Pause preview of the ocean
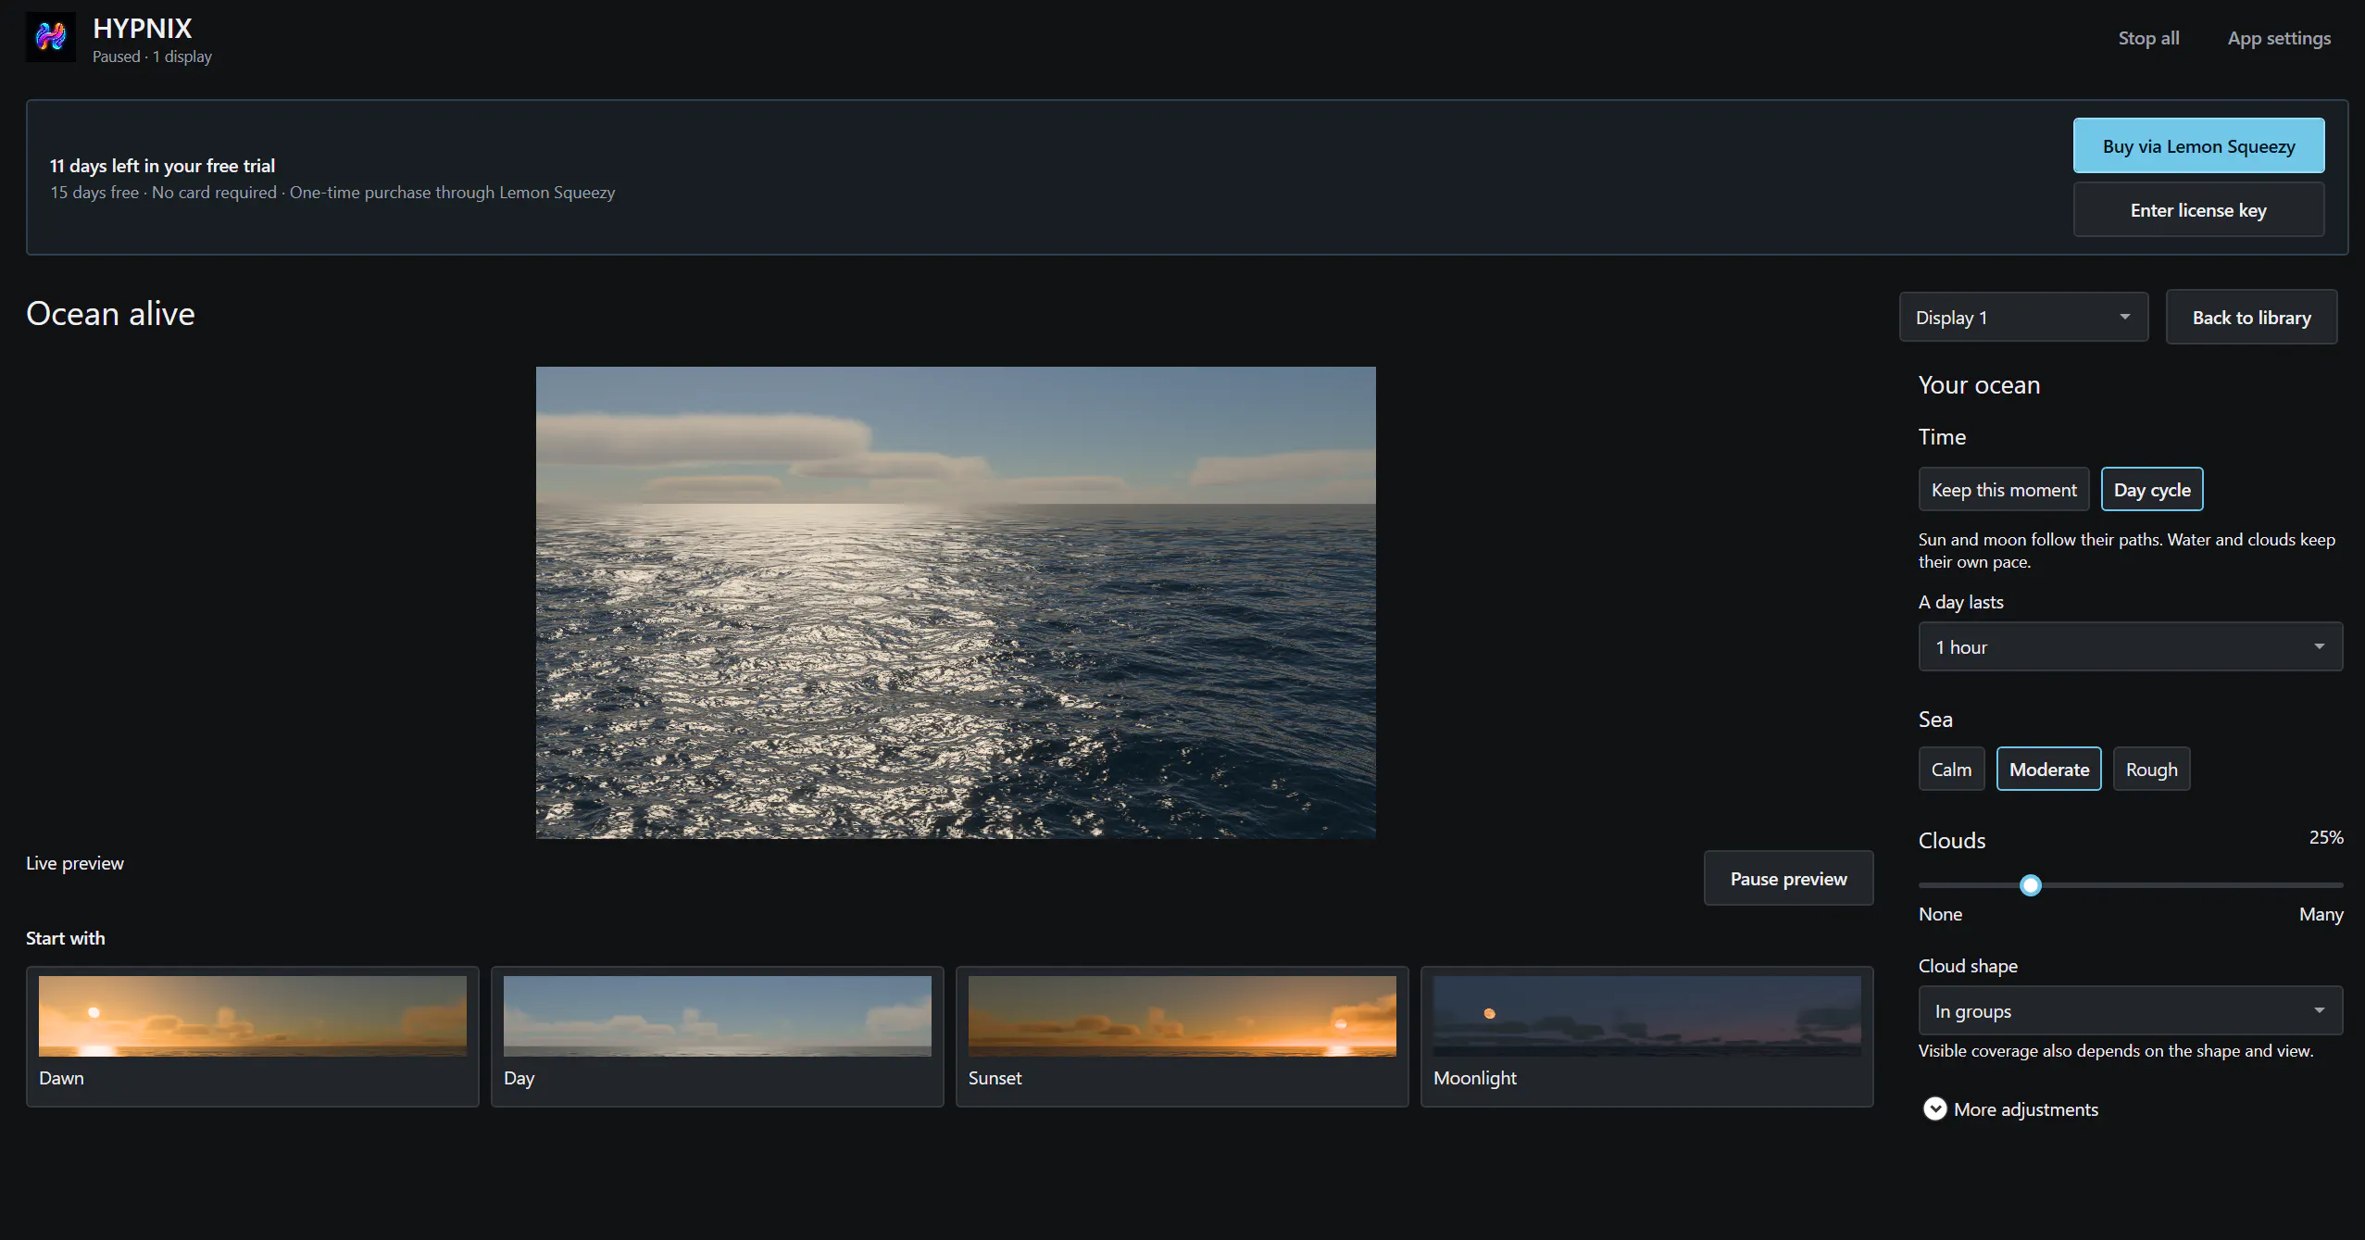 click(x=1788, y=878)
